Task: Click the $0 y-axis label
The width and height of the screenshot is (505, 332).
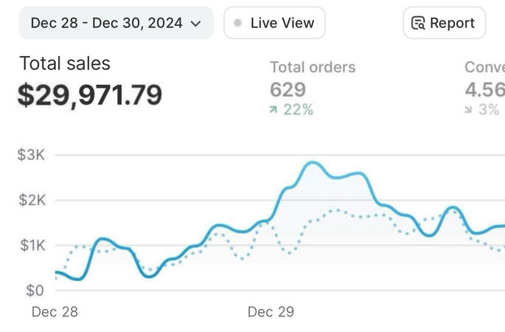Action: [34, 290]
